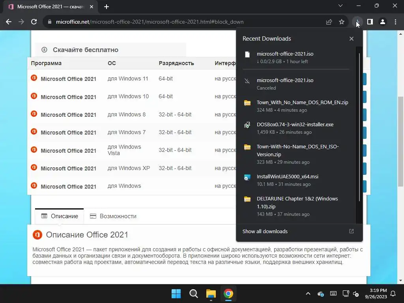
Task: Select the Microsoft Office 2021 browser tab
Action: point(50,7)
